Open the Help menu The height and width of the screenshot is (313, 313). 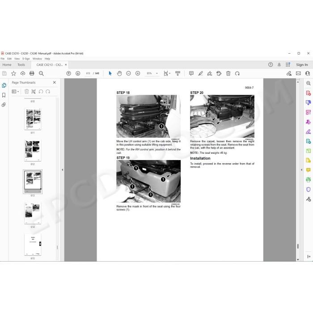coord(47,59)
